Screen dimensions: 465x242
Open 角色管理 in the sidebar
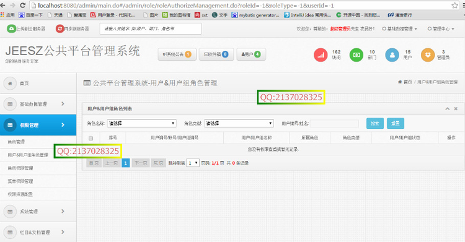(x=16, y=142)
